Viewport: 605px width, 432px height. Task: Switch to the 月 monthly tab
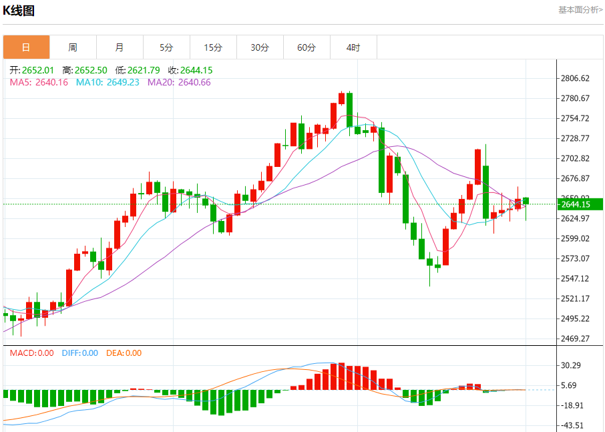(120, 47)
